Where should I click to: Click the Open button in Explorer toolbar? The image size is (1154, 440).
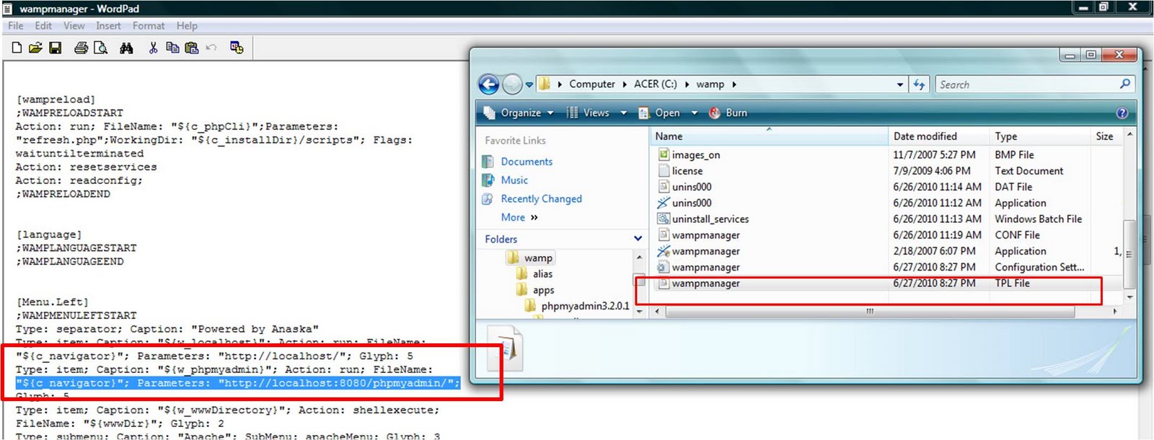[x=660, y=113]
